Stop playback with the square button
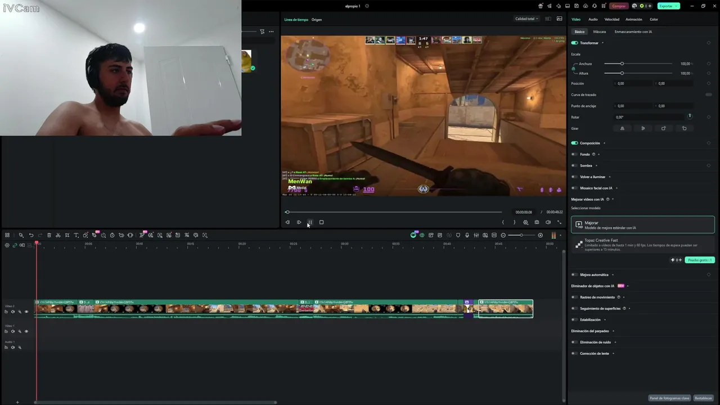 click(321, 222)
